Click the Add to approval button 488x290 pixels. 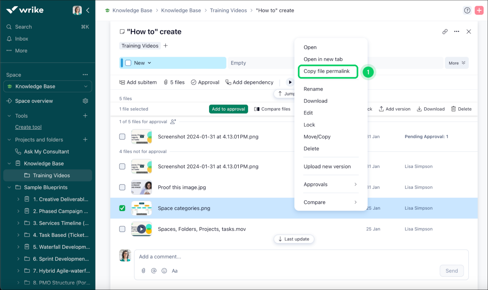click(228, 109)
